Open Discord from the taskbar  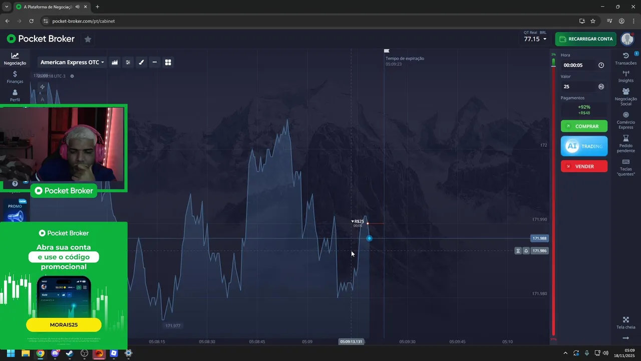pyautogui.click(x=55, y=353)
